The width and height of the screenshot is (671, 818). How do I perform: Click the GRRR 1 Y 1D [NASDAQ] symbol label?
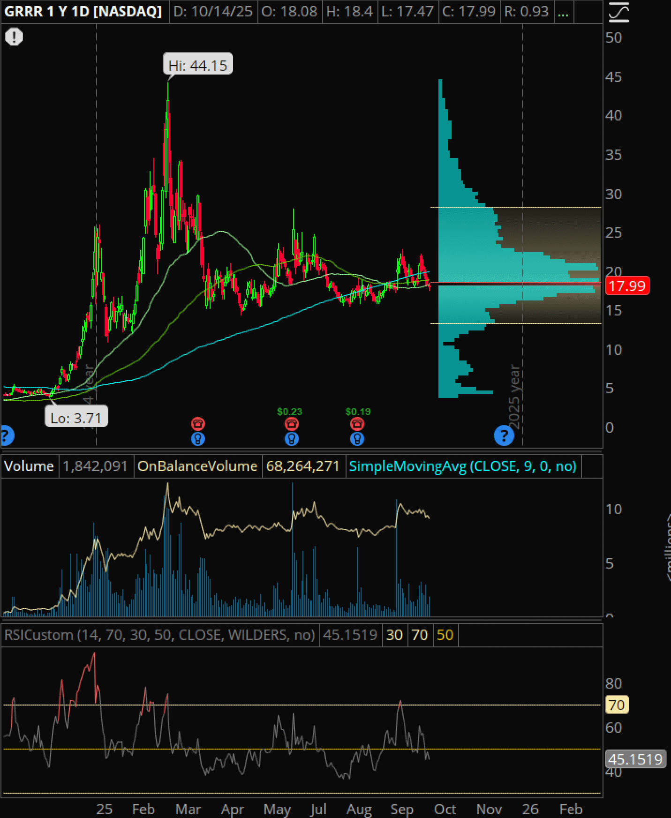point(83,11)
